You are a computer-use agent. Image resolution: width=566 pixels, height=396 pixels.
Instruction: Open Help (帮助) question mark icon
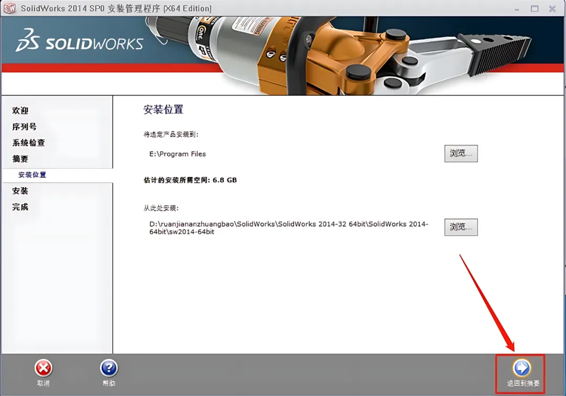pyautogui.click(x=108, y=368)
